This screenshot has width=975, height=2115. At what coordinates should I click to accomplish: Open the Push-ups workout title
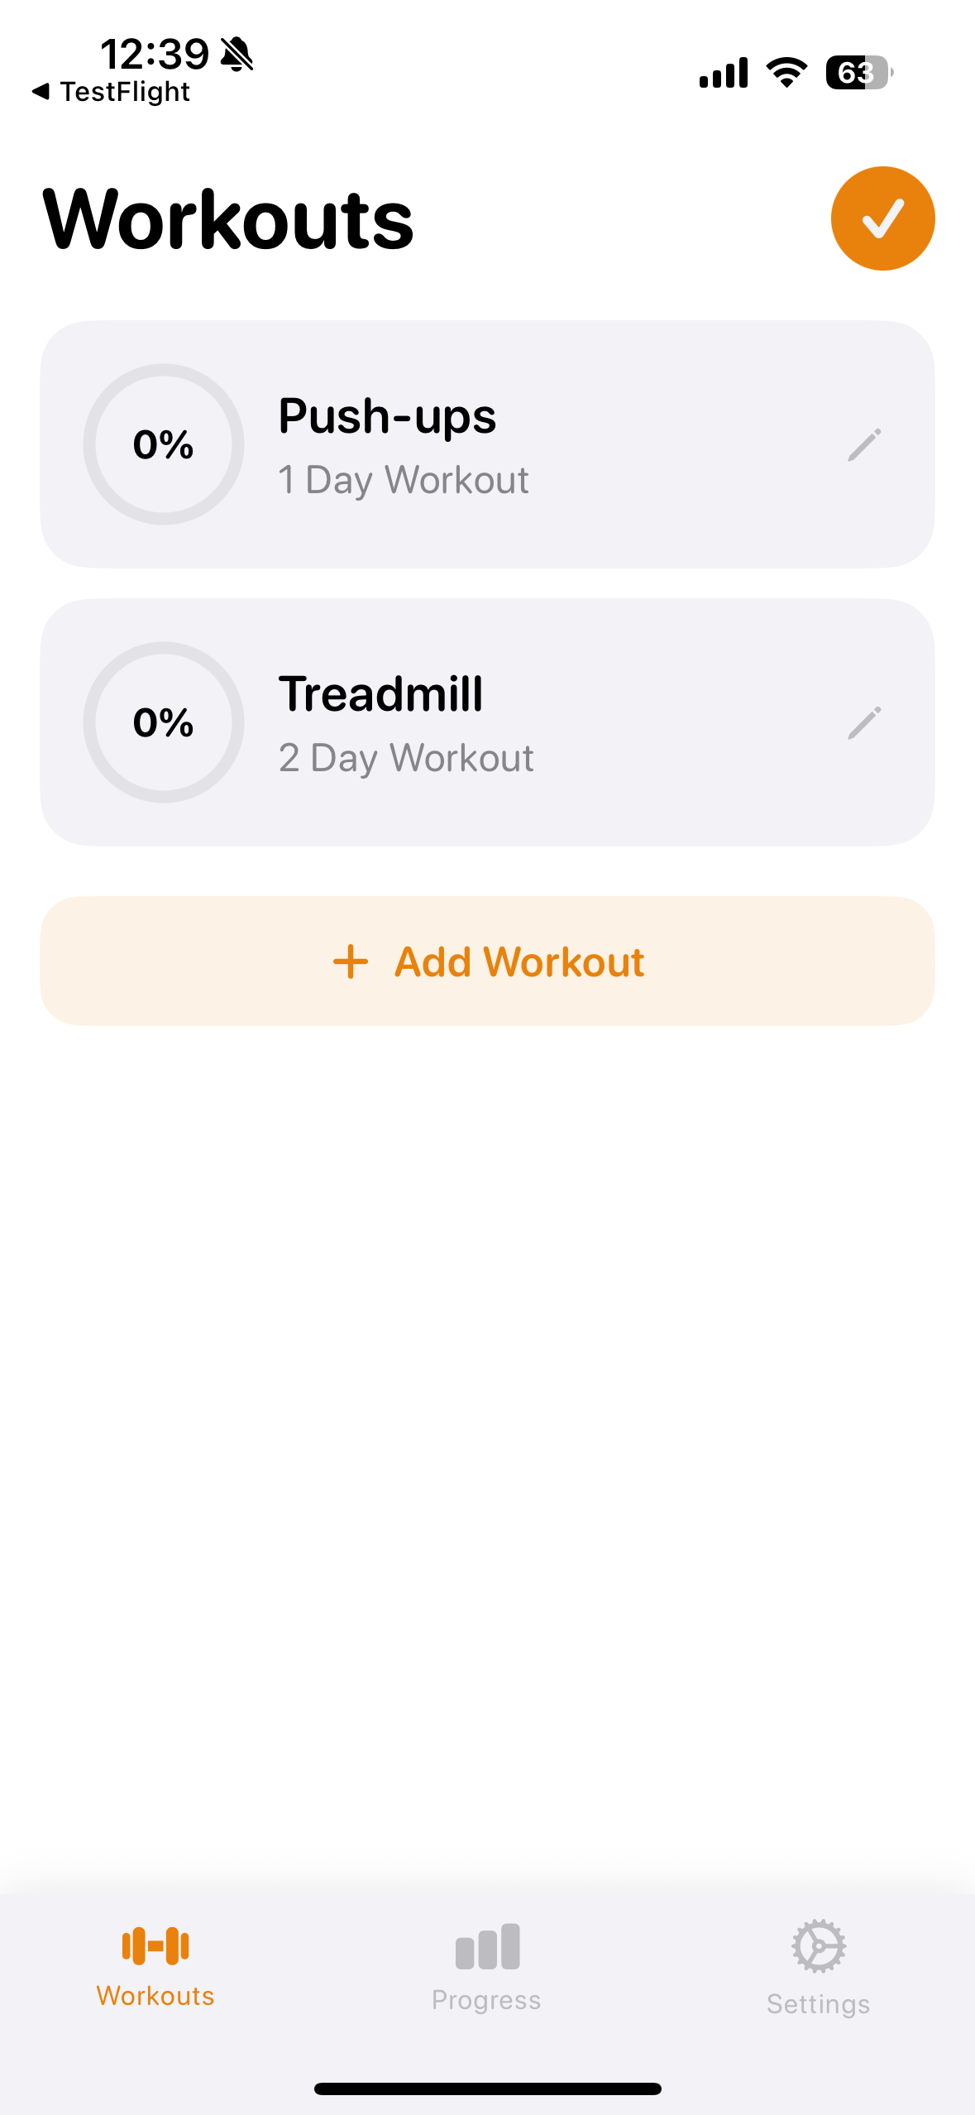pos(387,415)
